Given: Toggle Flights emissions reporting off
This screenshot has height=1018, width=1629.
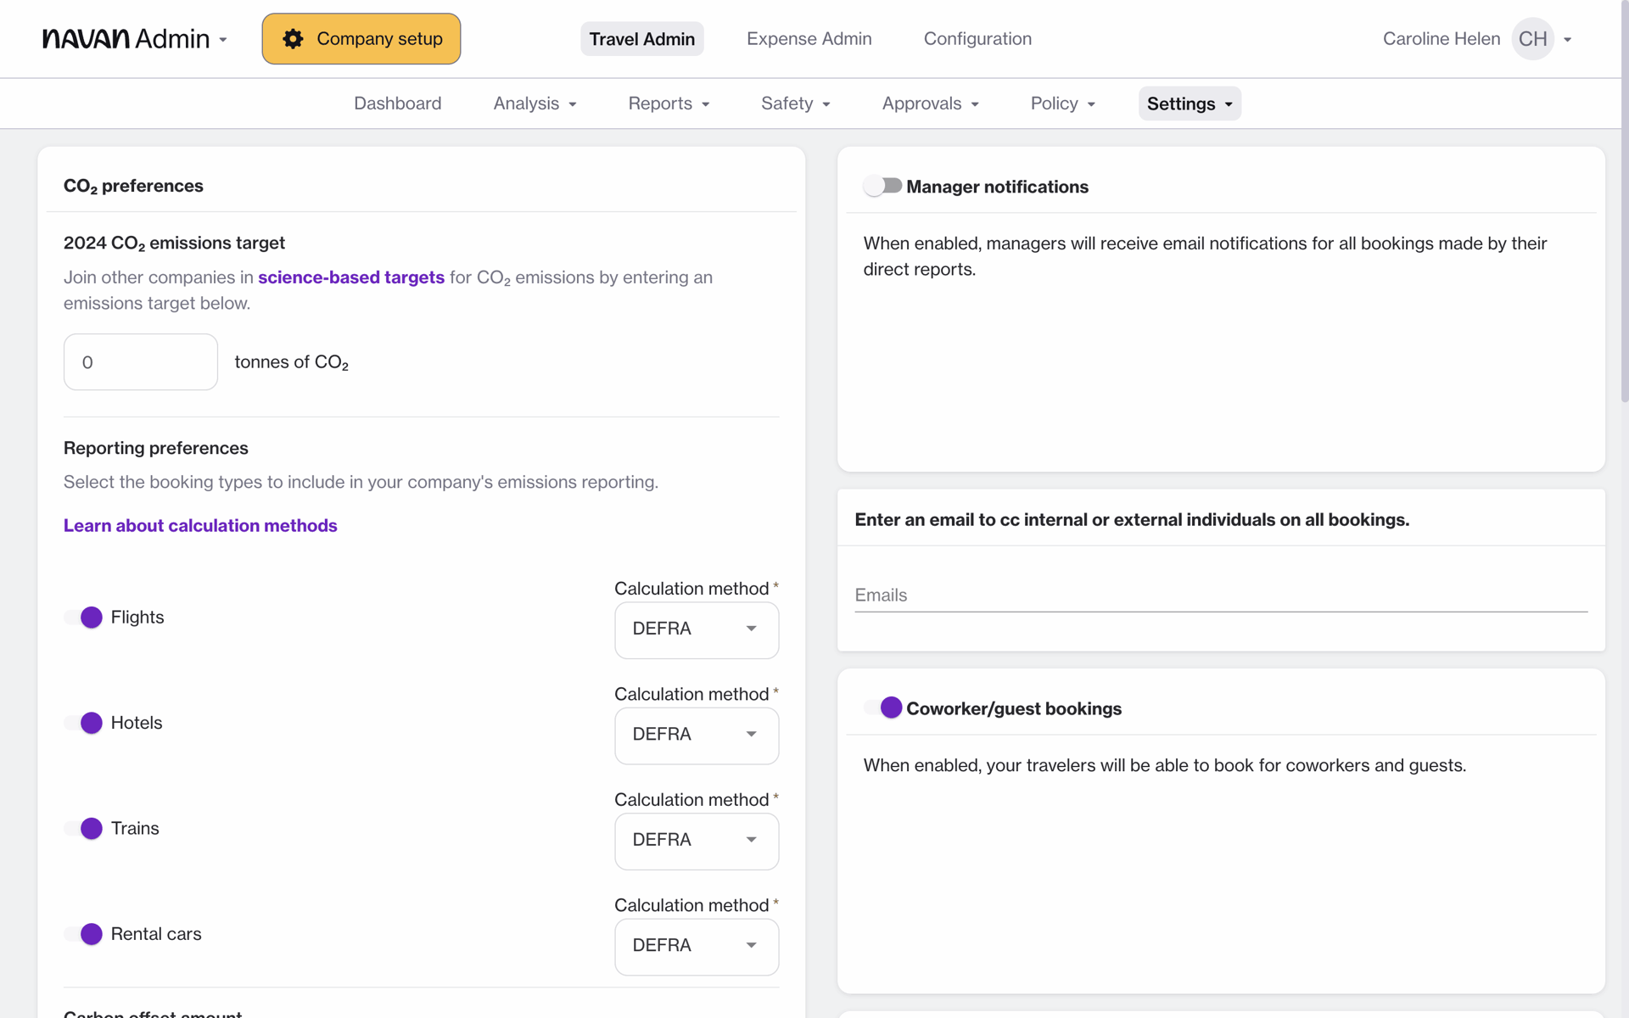Looking at the screenshot, I should [x=83, y=618].
